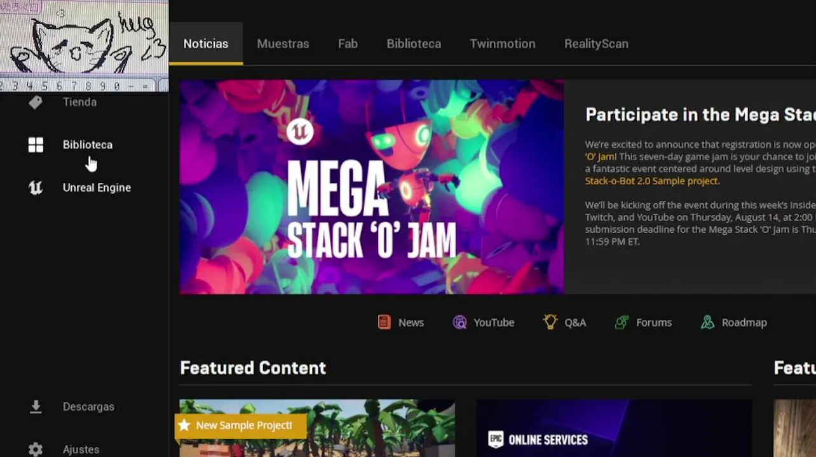Open the top Biblioteca tab
Image resolution: width=816 pixels, height=457 pixels.
(x=414, y=44)
